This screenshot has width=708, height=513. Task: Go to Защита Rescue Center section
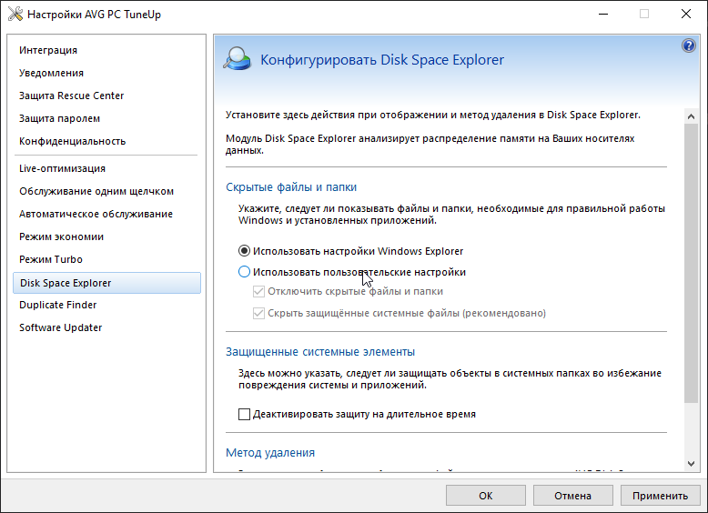(x=71, y=96)
